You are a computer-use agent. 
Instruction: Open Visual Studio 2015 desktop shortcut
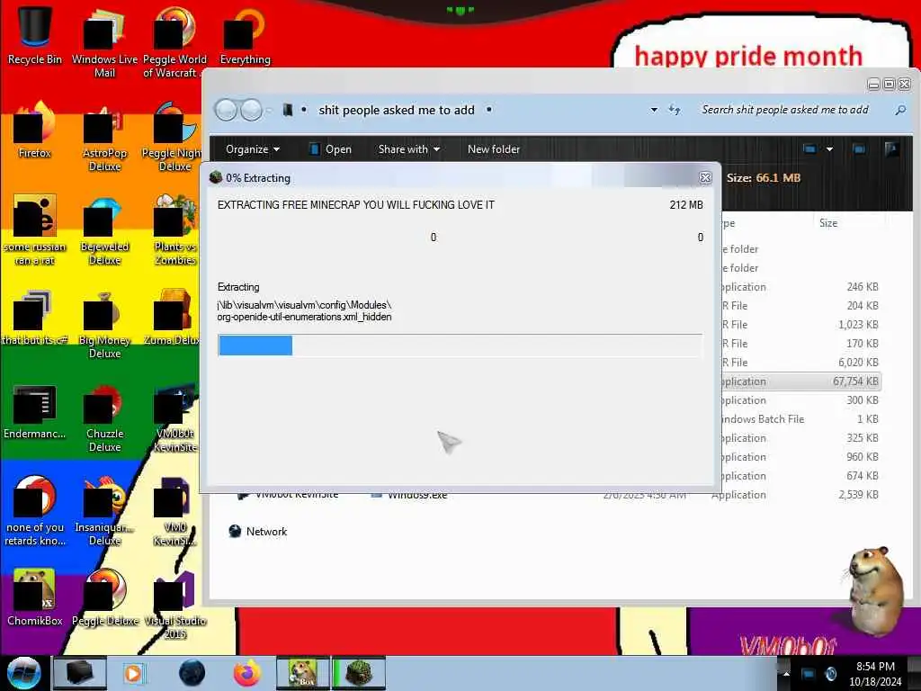point(174,606)
